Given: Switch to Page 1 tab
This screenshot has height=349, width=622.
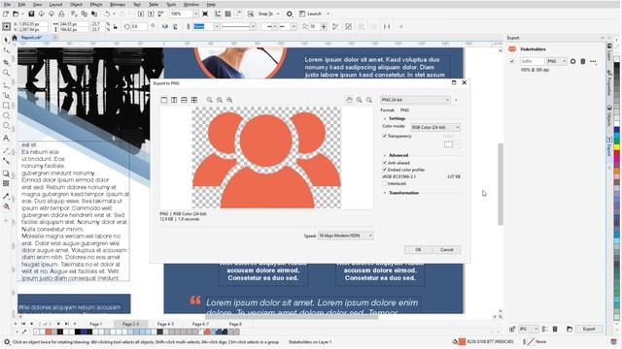Looking at the screenshot, I should (95, 324).
